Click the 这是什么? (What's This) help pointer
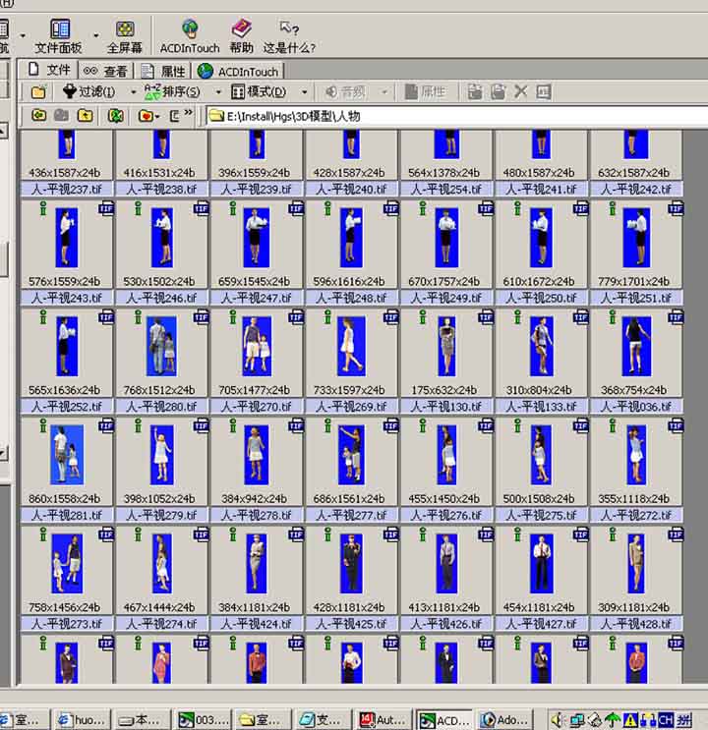This screenshot has width=708, height=730. click(288, 29)
